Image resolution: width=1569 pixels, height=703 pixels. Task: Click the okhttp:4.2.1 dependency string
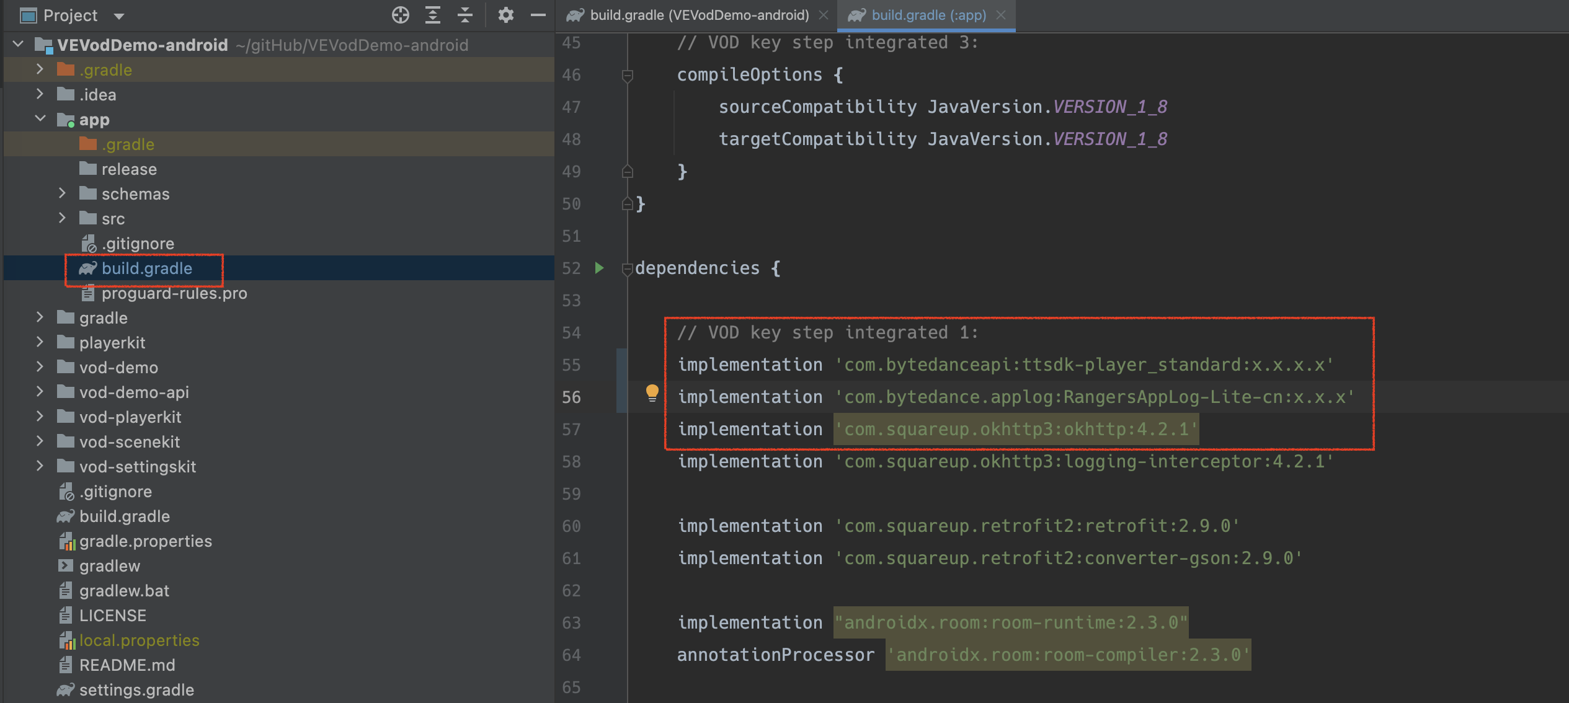pyautogui.click(x=1016, y=430)
